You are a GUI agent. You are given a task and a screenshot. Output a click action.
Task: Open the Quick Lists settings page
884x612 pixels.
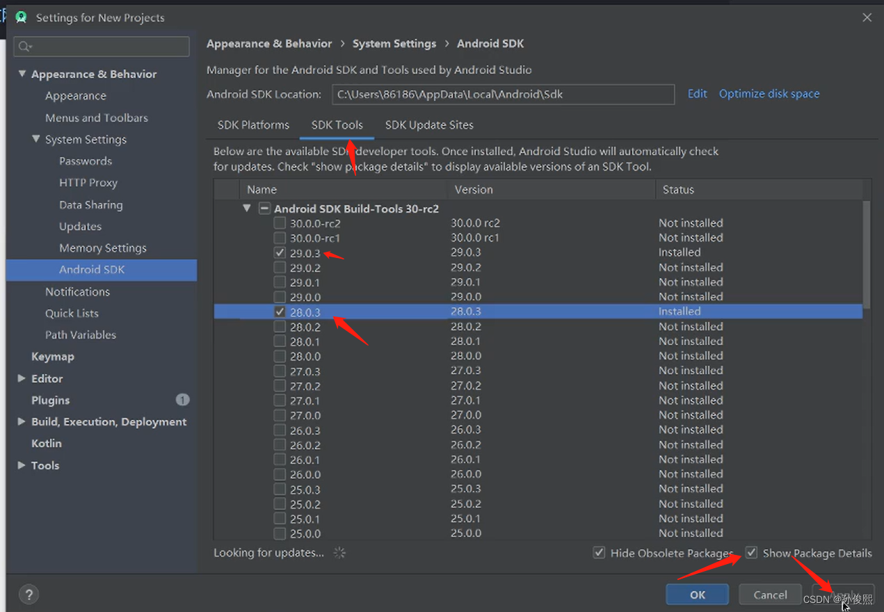[x=72, y=313]
